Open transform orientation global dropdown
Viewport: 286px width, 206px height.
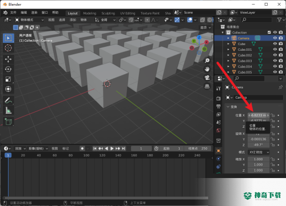click(x=105, y=20)
